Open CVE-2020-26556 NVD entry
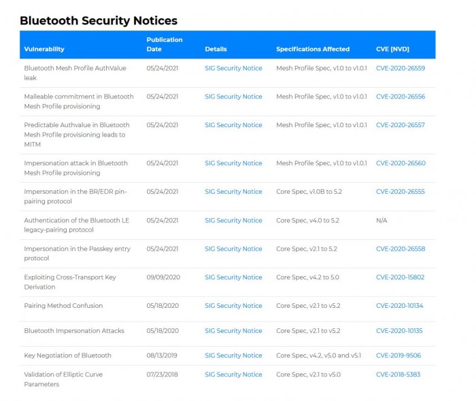 pyautogui.click(x=400, y=97)
